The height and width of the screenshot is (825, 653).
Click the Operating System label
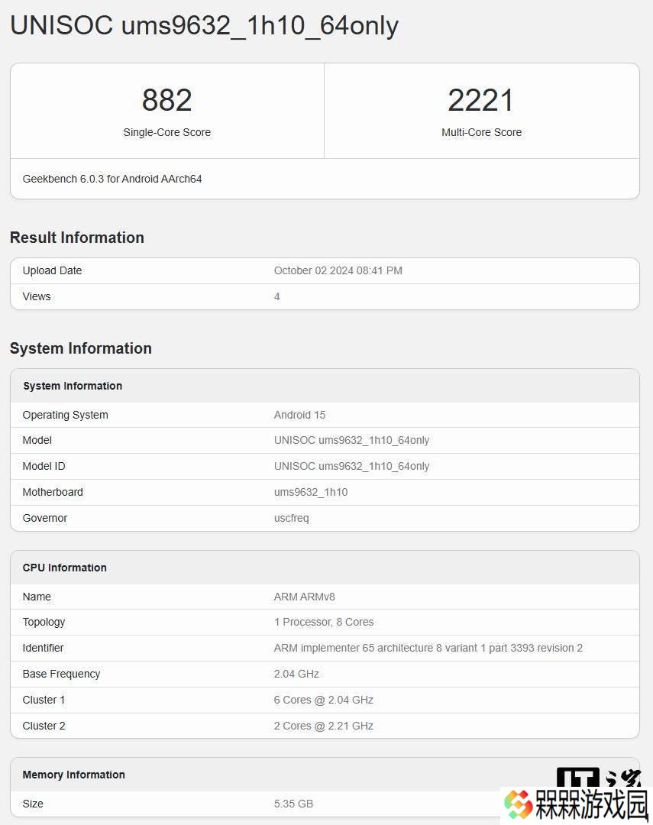(x=65, y=415)
